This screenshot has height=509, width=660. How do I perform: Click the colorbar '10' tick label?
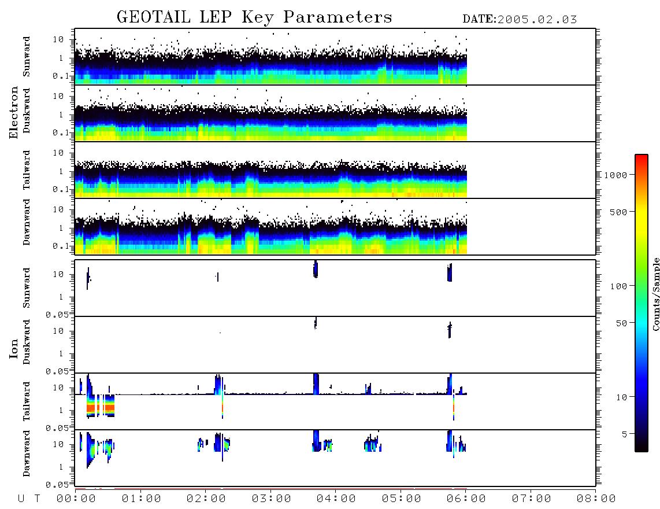tap(622, 397)
